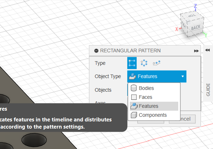Screen dimensions: 213x149
Task: Select the Pattern on Path type icon
Action: pos(156,63)
